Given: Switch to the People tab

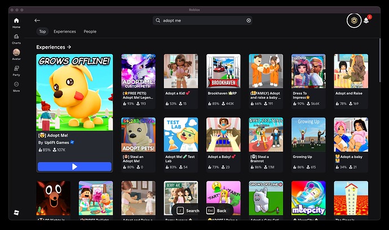Looking at the screenshot, I should pos(90,32).
